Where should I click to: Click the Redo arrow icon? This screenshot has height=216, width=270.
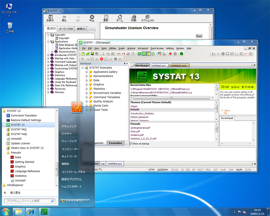click(124, 54)
